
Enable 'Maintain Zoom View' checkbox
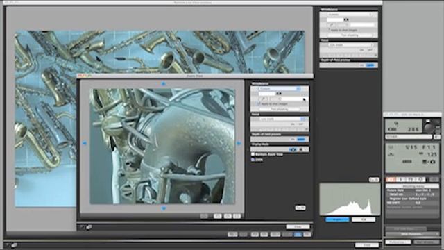(253, 154)
